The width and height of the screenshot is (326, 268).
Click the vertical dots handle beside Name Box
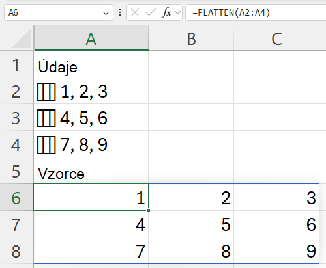120,12
